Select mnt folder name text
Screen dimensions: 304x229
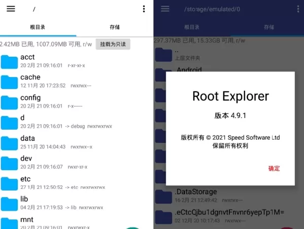pyautogui.click(x=27, y=220)
